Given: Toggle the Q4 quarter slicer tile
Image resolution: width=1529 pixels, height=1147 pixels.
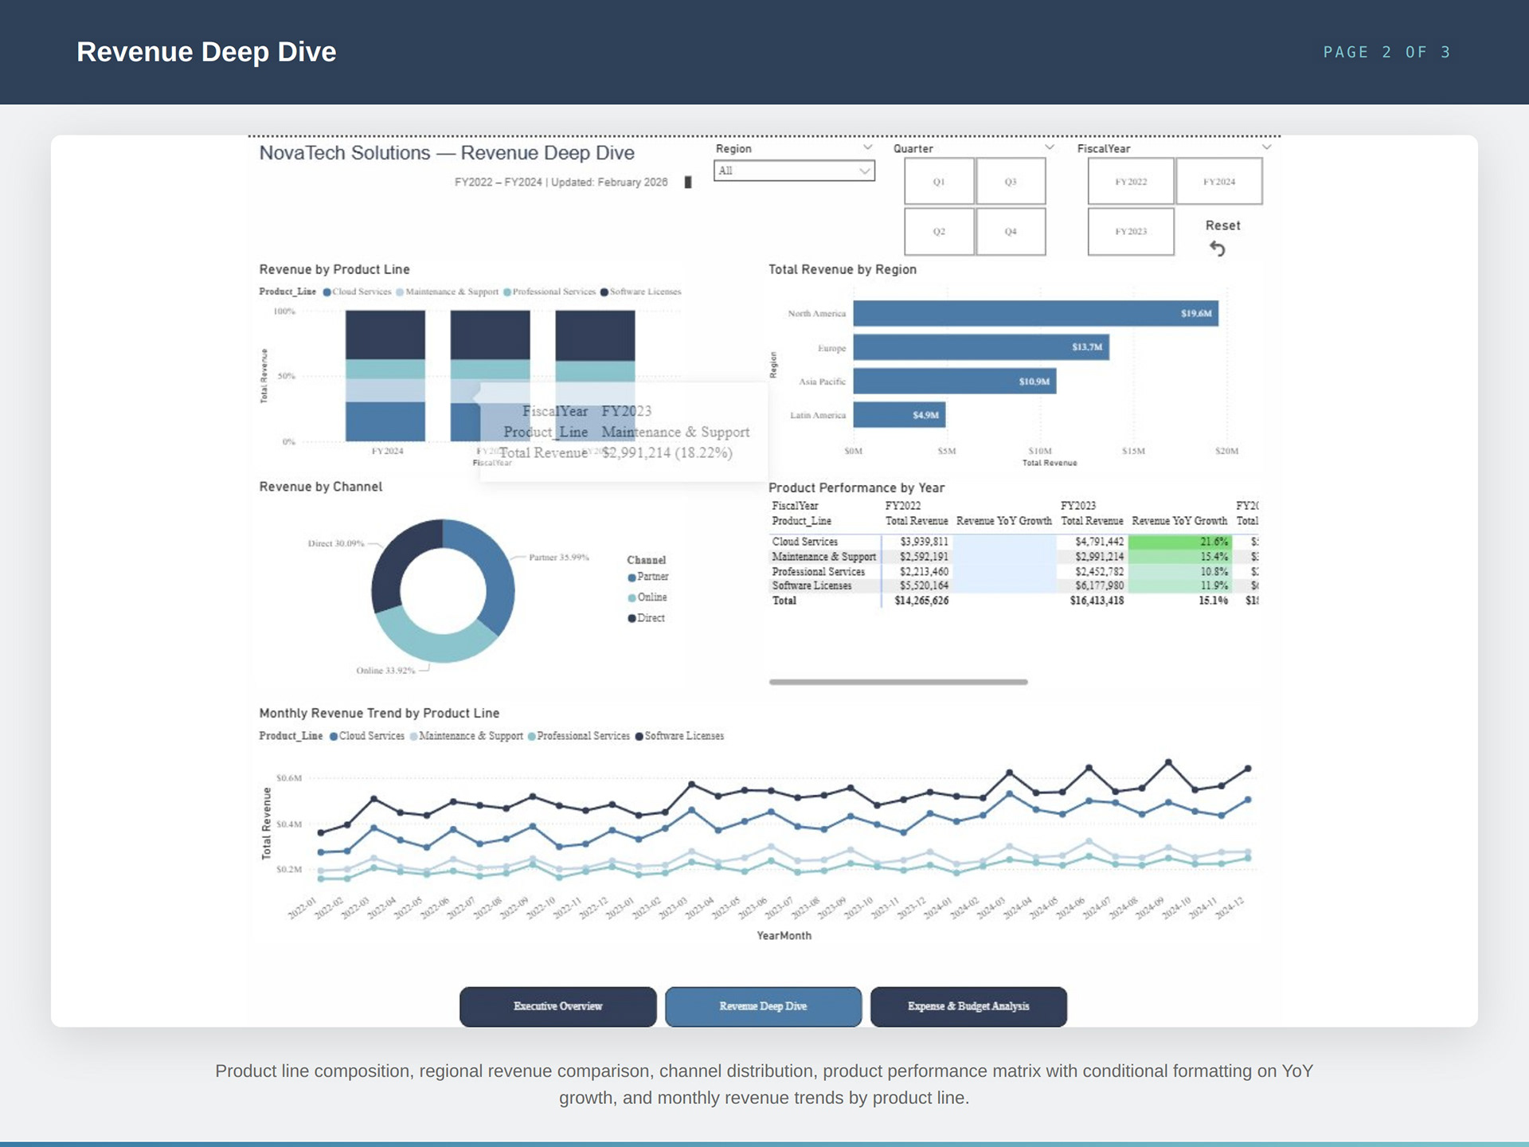Looking at the screenshot, I should tap(1010, 232).
